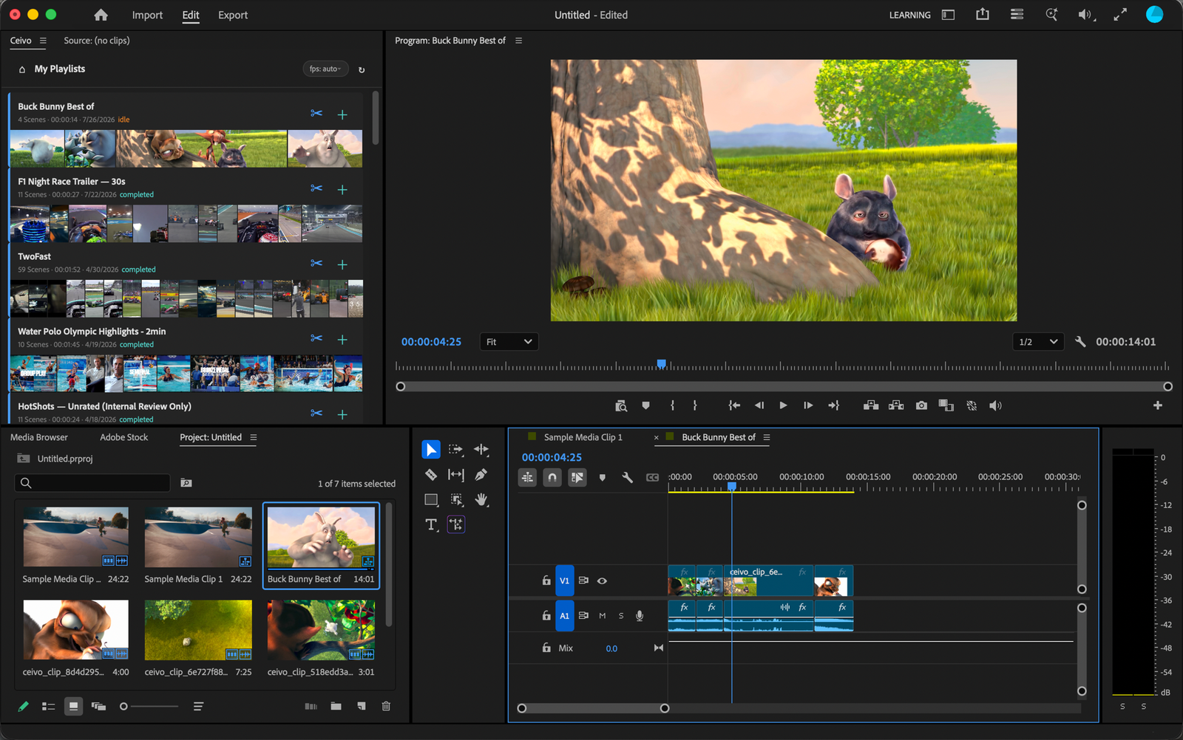1183x740 pixels.
Task: Click scissors icon for Buck Bunny Best of playlist
Action: coord(316,113)
